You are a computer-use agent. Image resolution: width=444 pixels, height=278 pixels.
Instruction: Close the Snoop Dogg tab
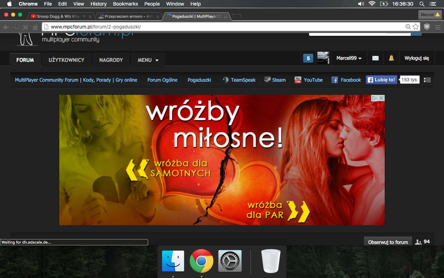click(x=90, y=16)
